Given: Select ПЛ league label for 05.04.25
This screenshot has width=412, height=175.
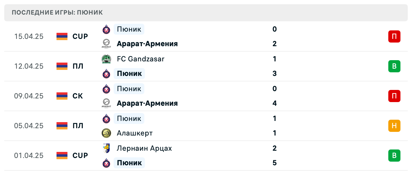Looking at the screenshot, I should click(78, 126).
